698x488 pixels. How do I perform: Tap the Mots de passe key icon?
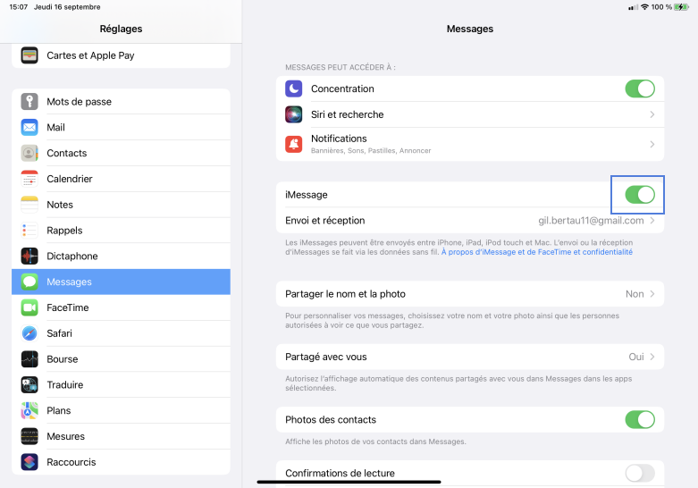coord(29,102)
